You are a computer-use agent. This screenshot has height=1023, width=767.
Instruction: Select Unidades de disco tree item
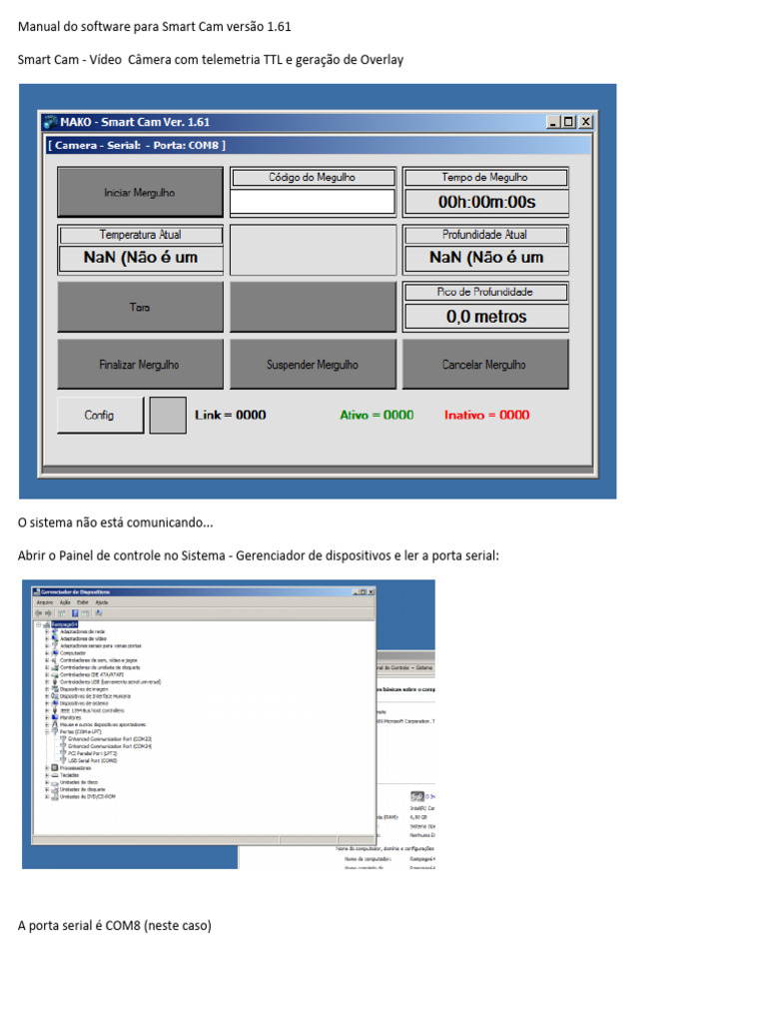(79, 782)
